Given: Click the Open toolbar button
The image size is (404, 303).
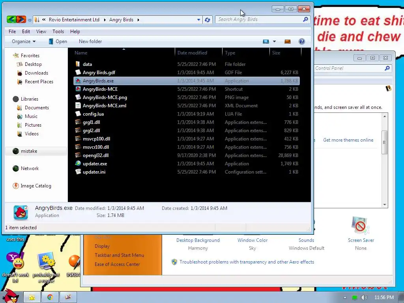Looking at the screenshot, I should tap(58, 41).
